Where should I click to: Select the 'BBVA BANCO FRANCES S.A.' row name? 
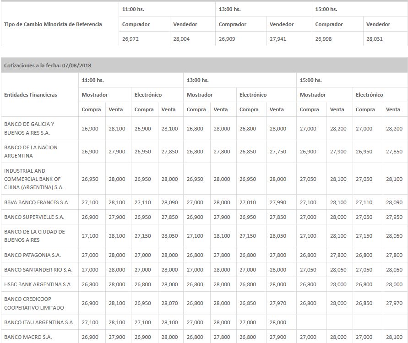[x=37, y=202]
